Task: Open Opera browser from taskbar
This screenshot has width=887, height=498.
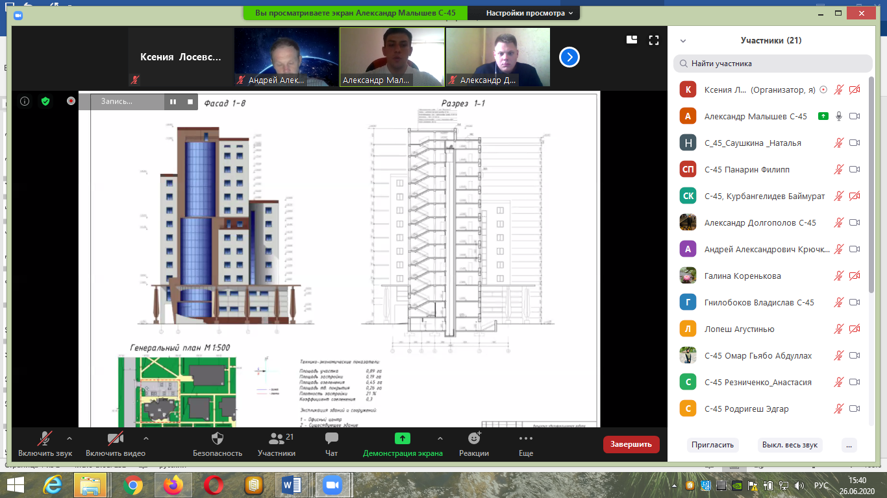Action: [214, 485]
